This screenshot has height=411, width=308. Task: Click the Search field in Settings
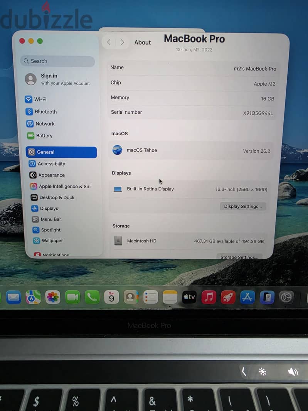click(57, 61)
